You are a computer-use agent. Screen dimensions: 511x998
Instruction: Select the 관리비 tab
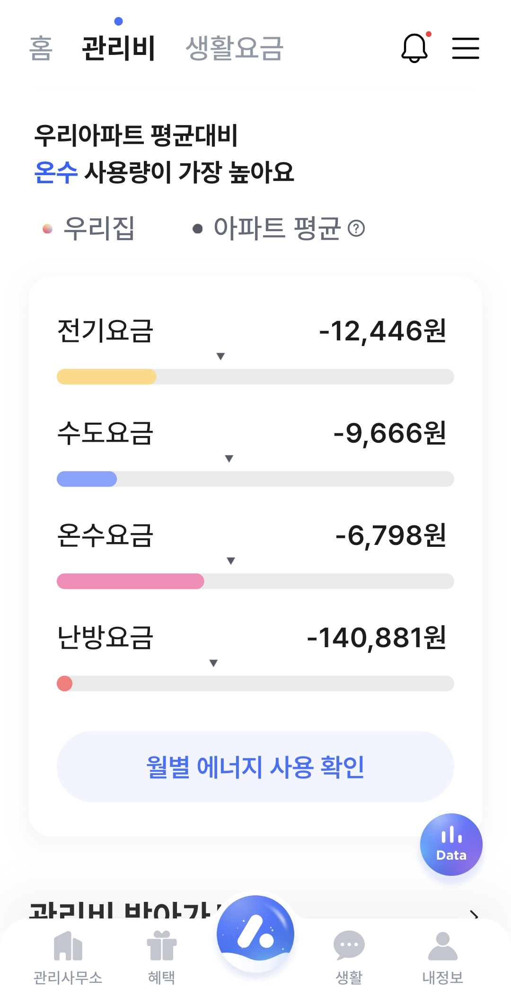click(x=118, y=48)
